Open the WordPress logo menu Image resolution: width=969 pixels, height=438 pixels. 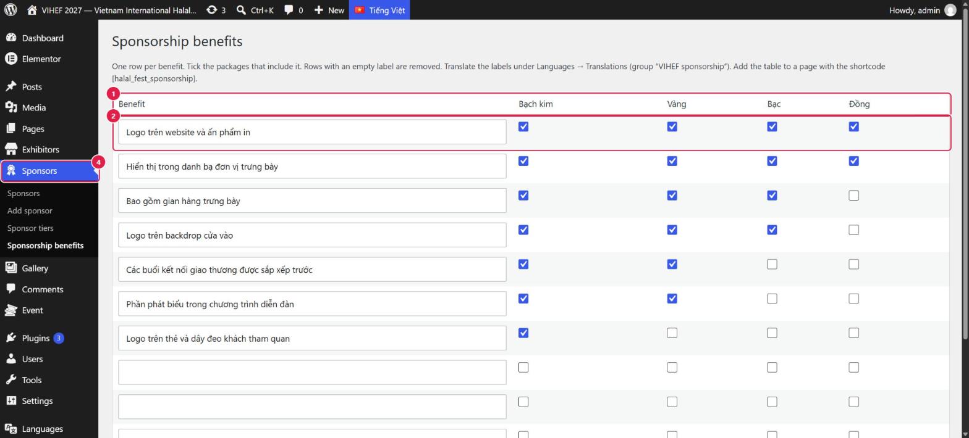pos(11,10)
